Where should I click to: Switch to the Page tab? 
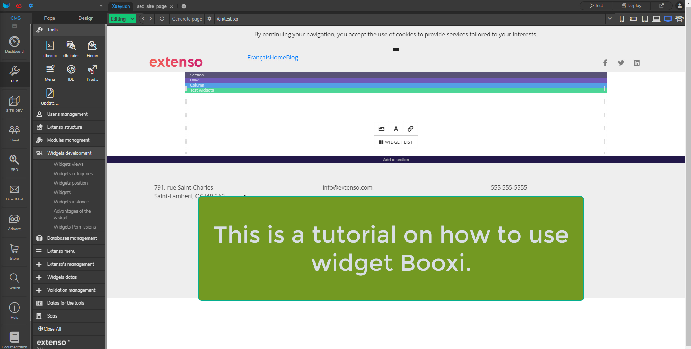[50, 18]
